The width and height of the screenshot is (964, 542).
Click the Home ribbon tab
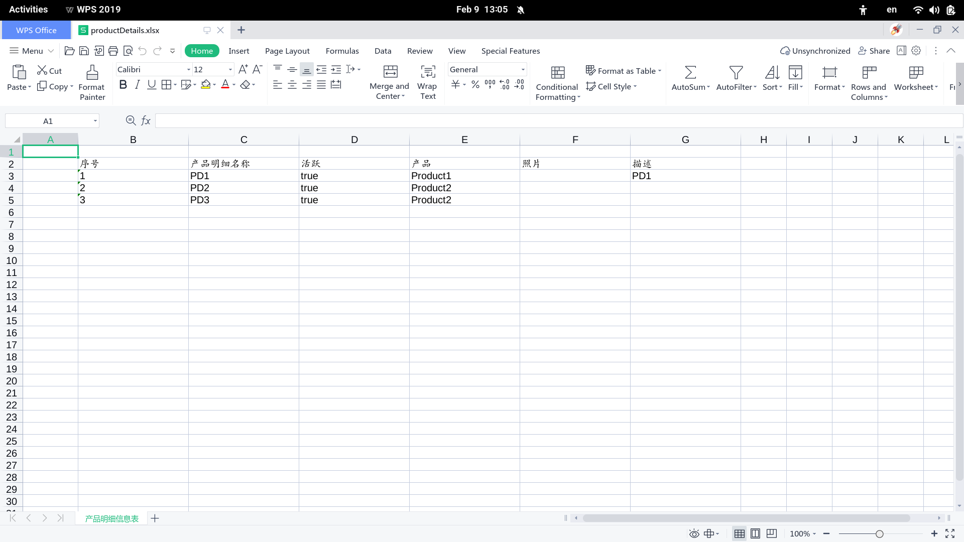pyautogui.click(x=202, y=51)
